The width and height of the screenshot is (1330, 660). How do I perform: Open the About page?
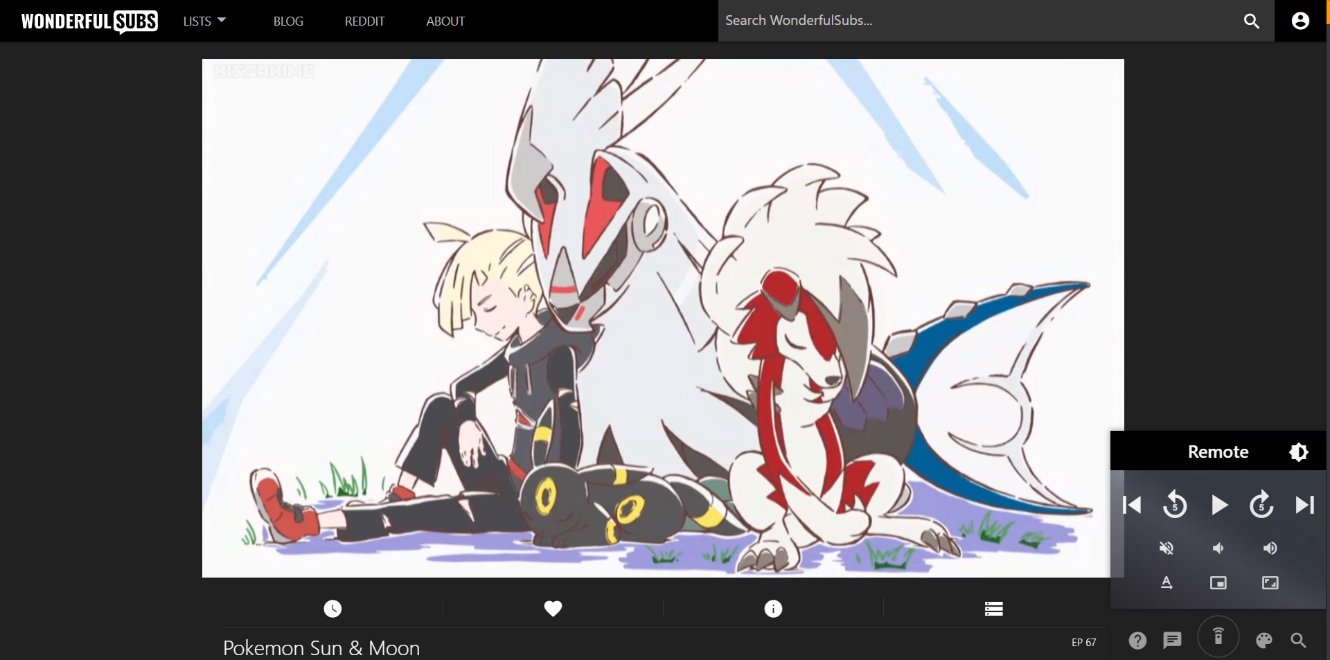click(x=445, y=21)
